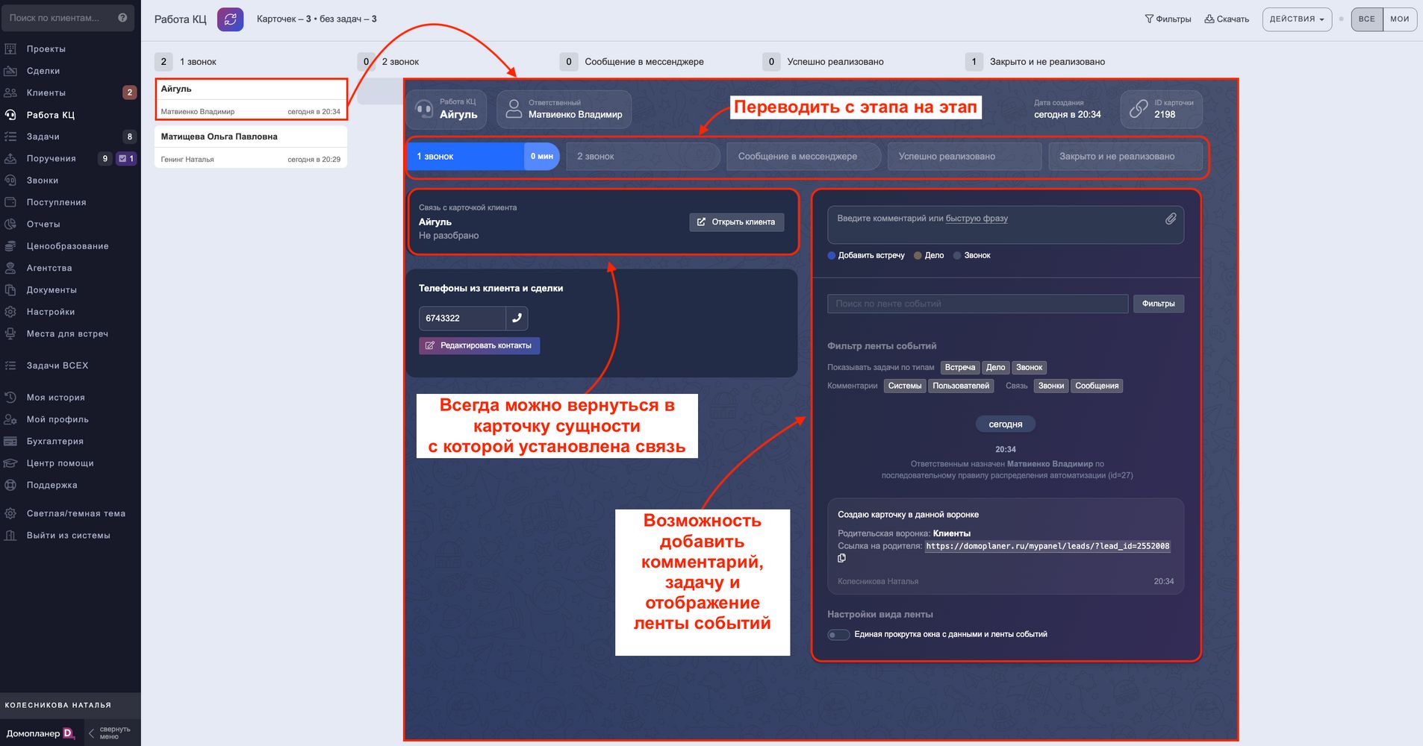The width and height of the screenshot is (1423, 746).
Task: Toggle the Пользователей comments filter
Action: pyautogui.click(x=961, y=386)
